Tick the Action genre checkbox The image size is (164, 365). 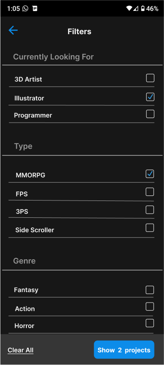click(149, 307)
